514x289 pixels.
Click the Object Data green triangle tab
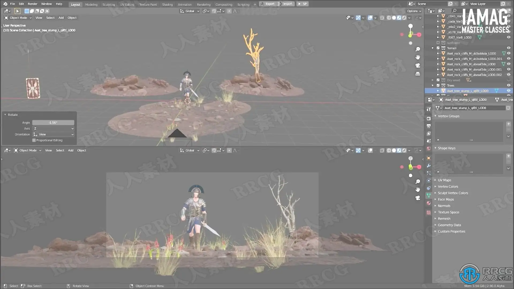click(429, 196)
